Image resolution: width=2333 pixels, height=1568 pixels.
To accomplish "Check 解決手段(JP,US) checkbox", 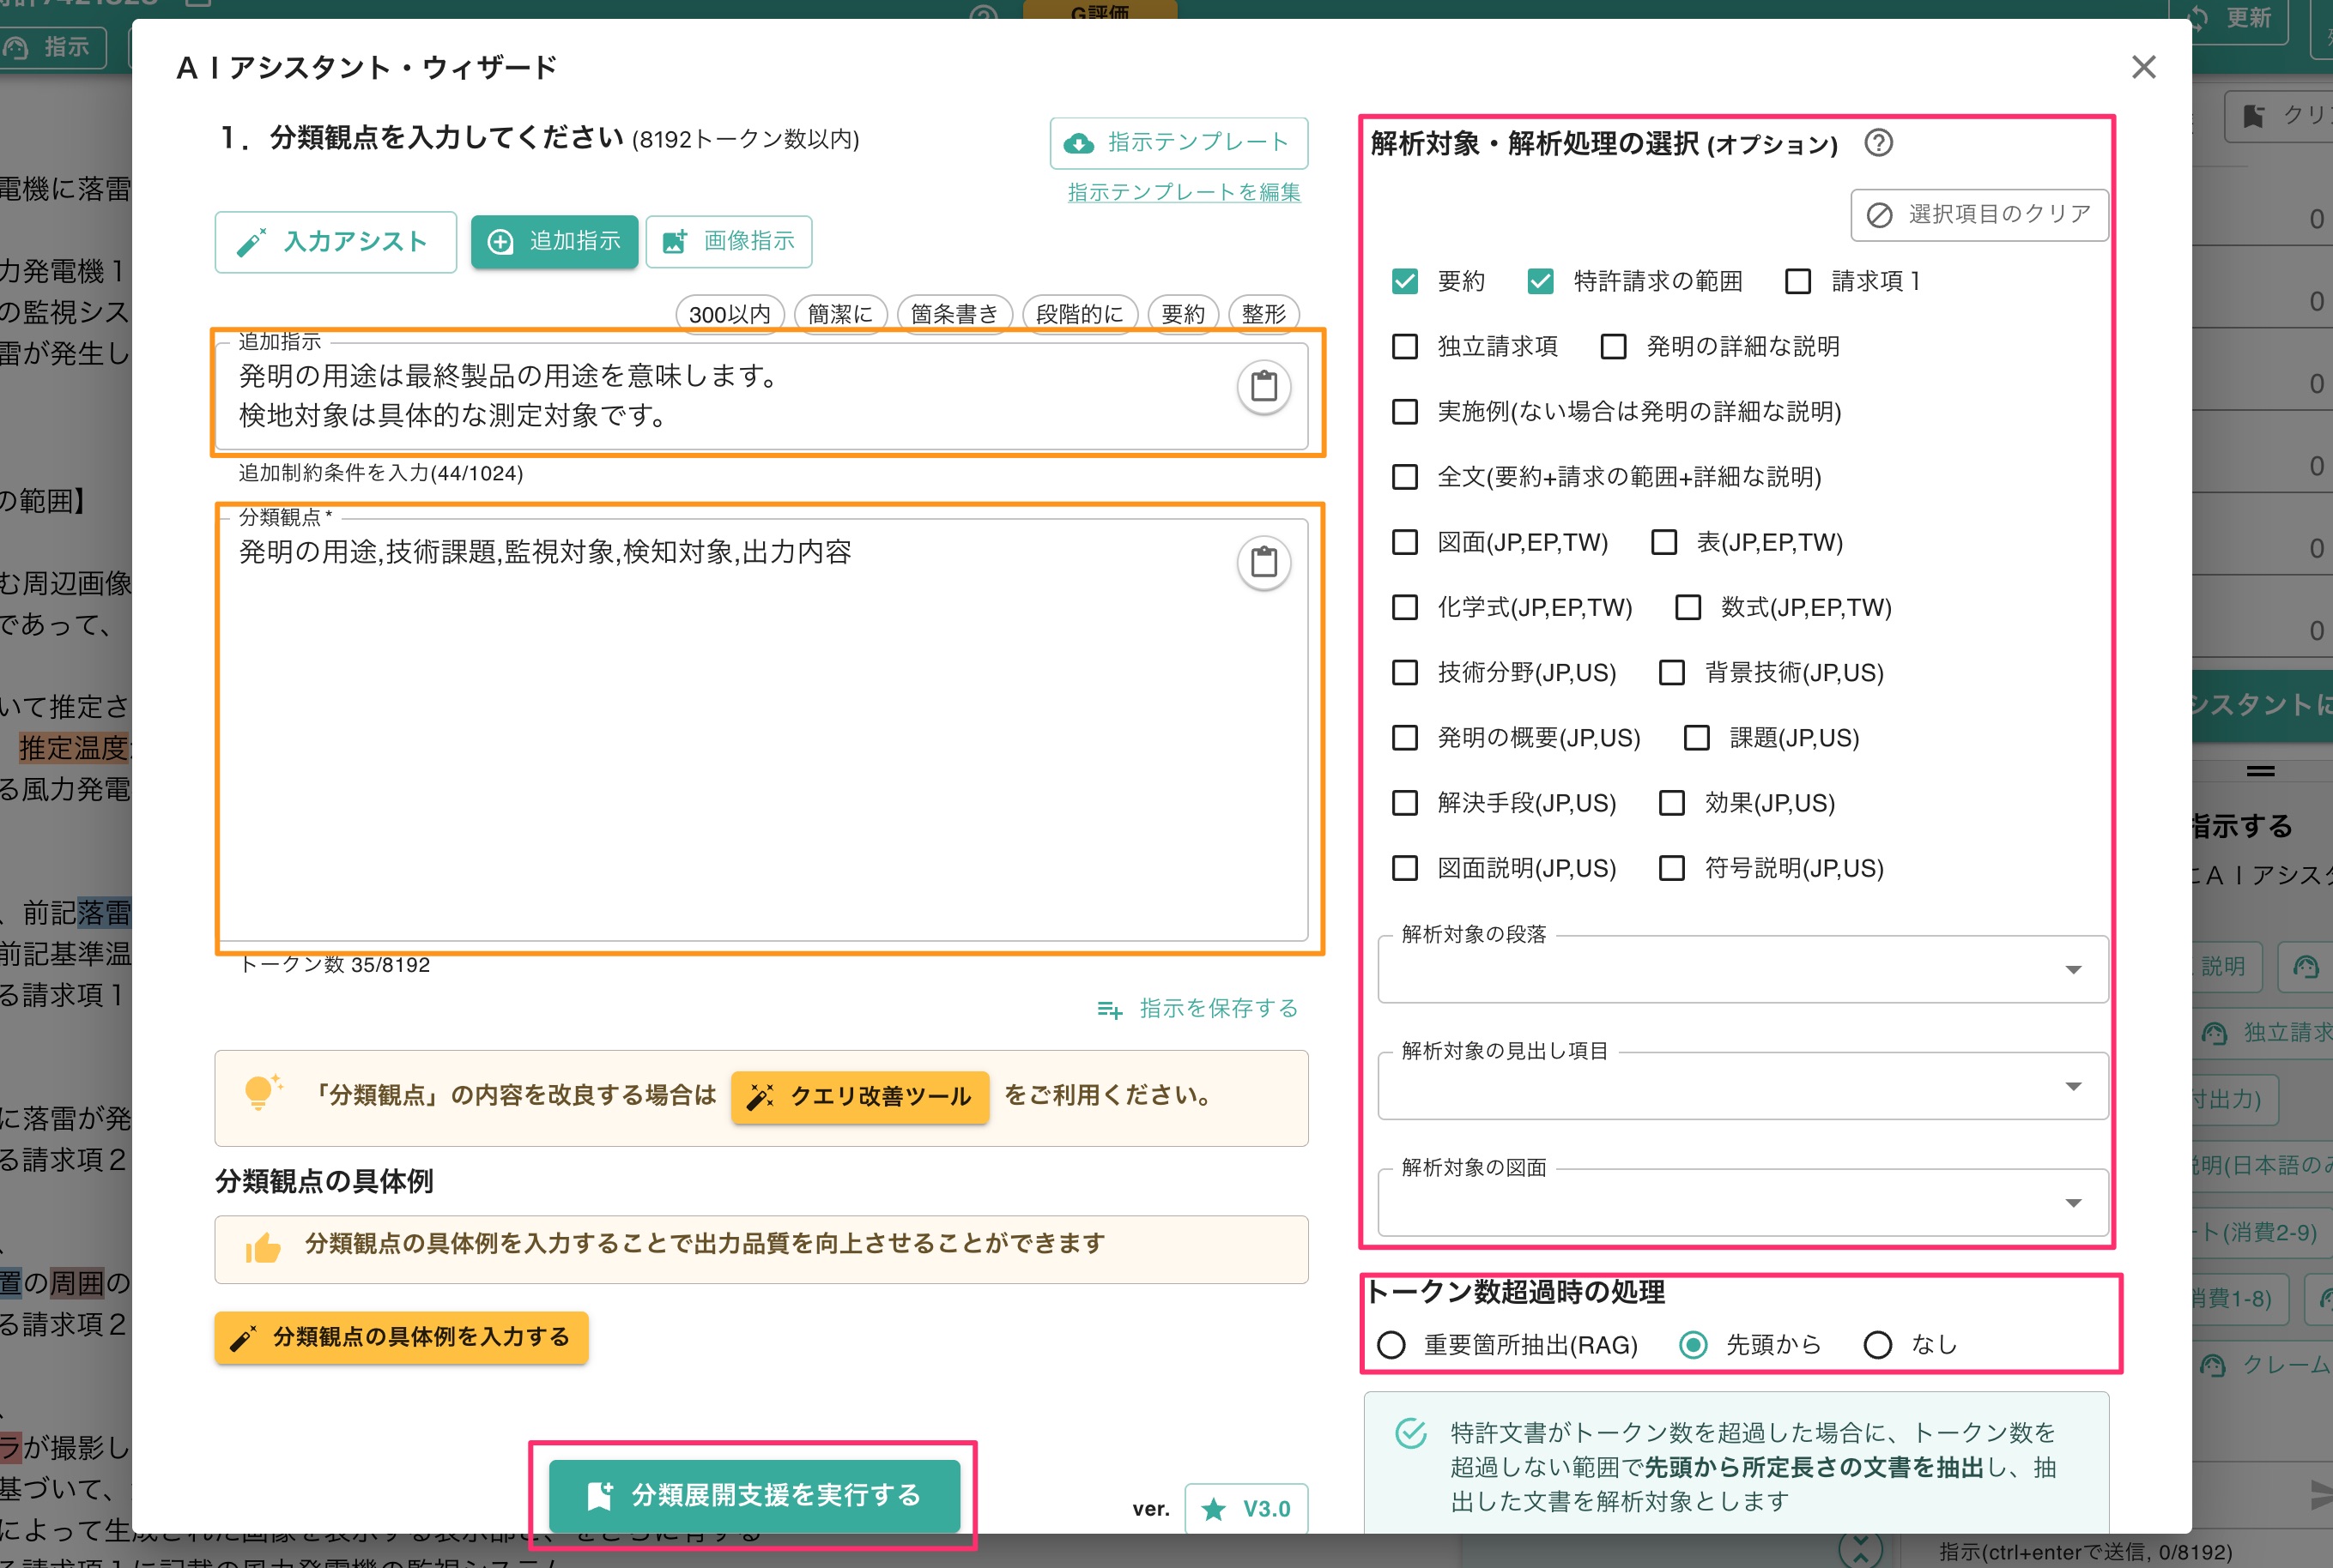I will coord(1404,802).
